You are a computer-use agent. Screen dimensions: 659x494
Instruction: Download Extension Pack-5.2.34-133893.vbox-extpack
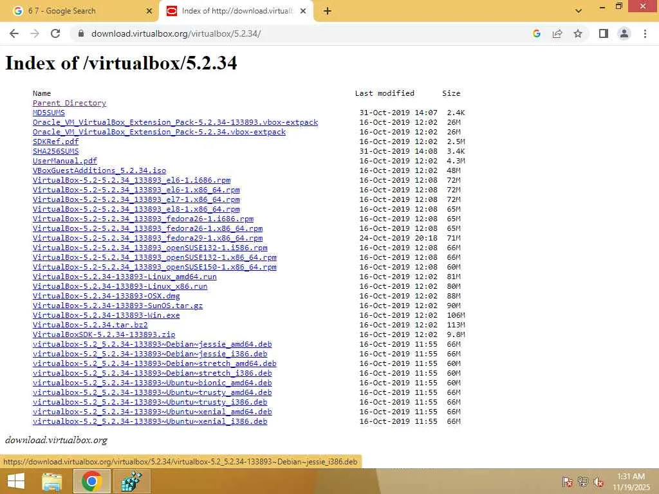coord(175,122)
